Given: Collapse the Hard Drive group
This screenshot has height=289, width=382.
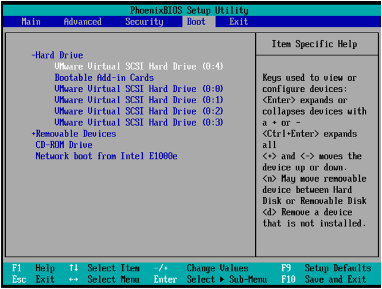Looking at the screenshot, I should coord(57,55).
